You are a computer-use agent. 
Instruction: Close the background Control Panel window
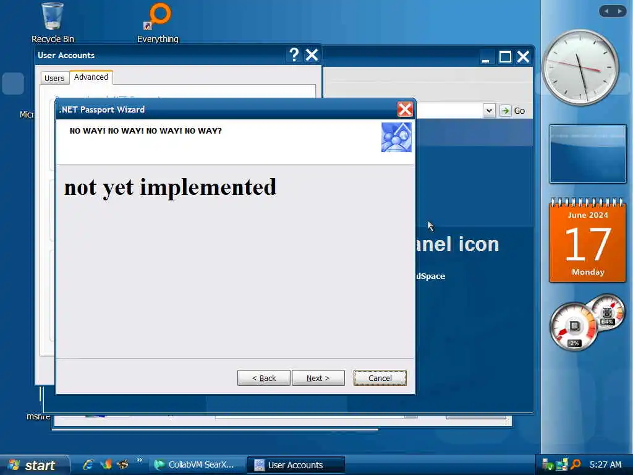[x=523, y=57]
